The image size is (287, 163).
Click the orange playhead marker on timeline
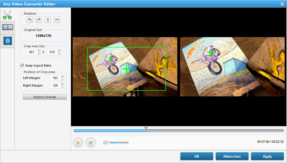(146, 128)
